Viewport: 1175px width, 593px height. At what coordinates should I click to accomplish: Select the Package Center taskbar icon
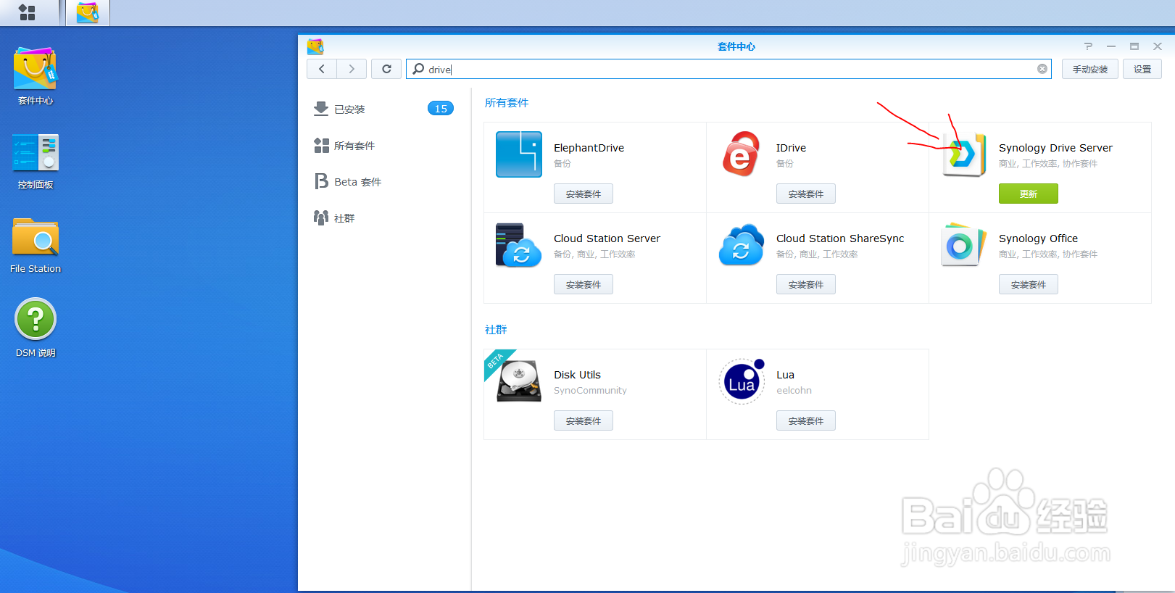(88, 12)
